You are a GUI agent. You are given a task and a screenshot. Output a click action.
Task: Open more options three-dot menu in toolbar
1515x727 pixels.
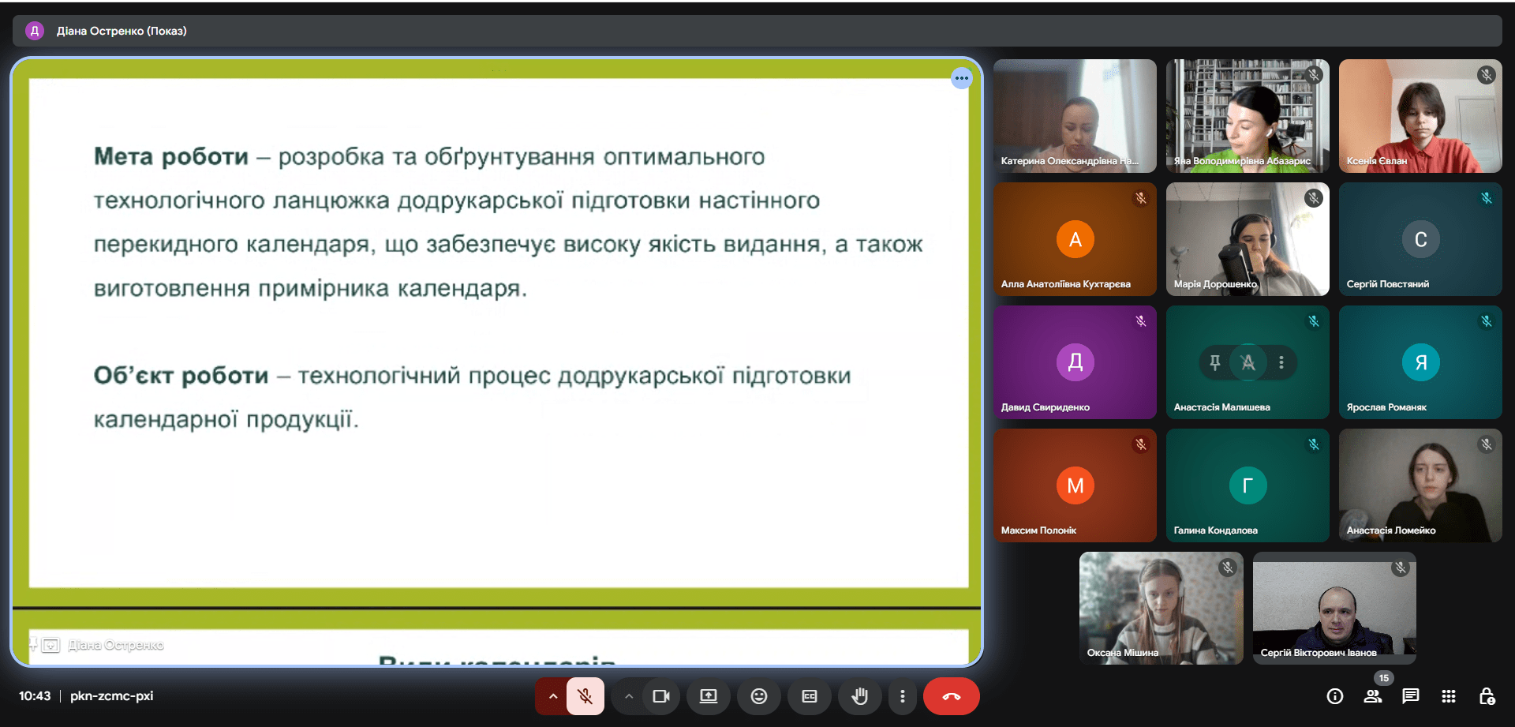[903, 696]
